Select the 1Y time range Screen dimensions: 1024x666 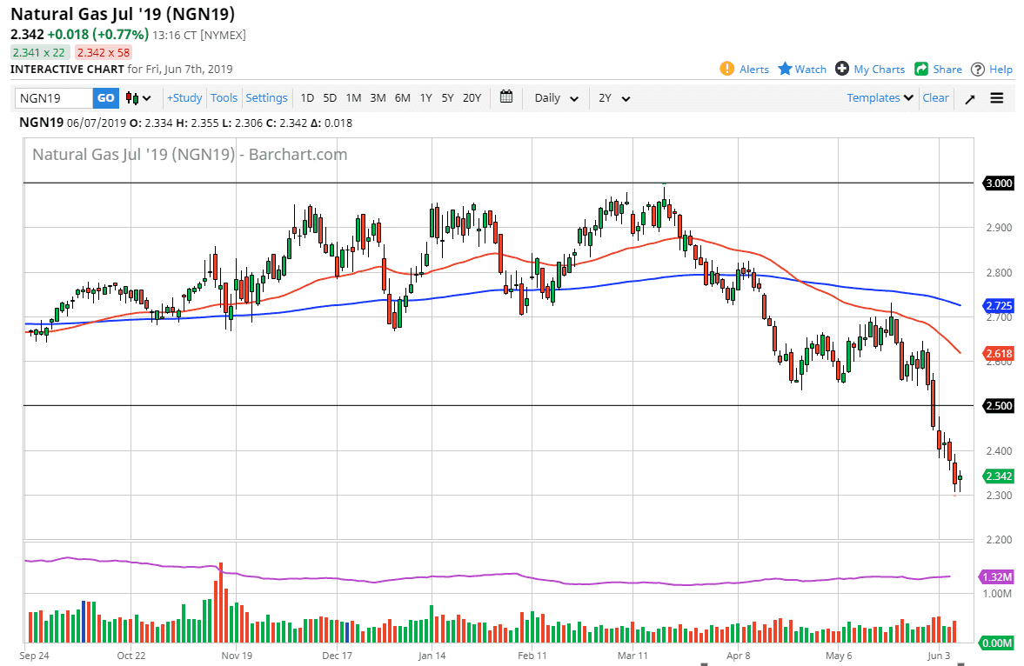425,98
